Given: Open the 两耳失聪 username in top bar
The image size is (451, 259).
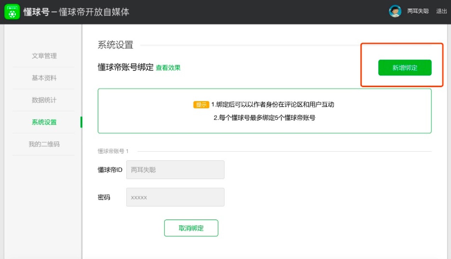Looking at the screenshot, I should (418, 11).
